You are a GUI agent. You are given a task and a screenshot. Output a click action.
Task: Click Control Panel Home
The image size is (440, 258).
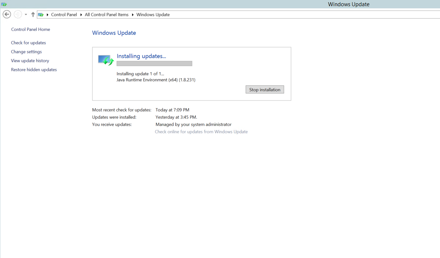pyautogui.click(x=31, y=29)
